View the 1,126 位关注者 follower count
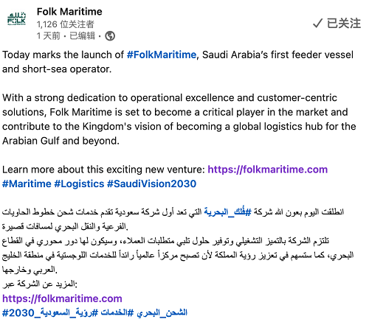This screenshot has height=325, width=369. tap(66, 24)
